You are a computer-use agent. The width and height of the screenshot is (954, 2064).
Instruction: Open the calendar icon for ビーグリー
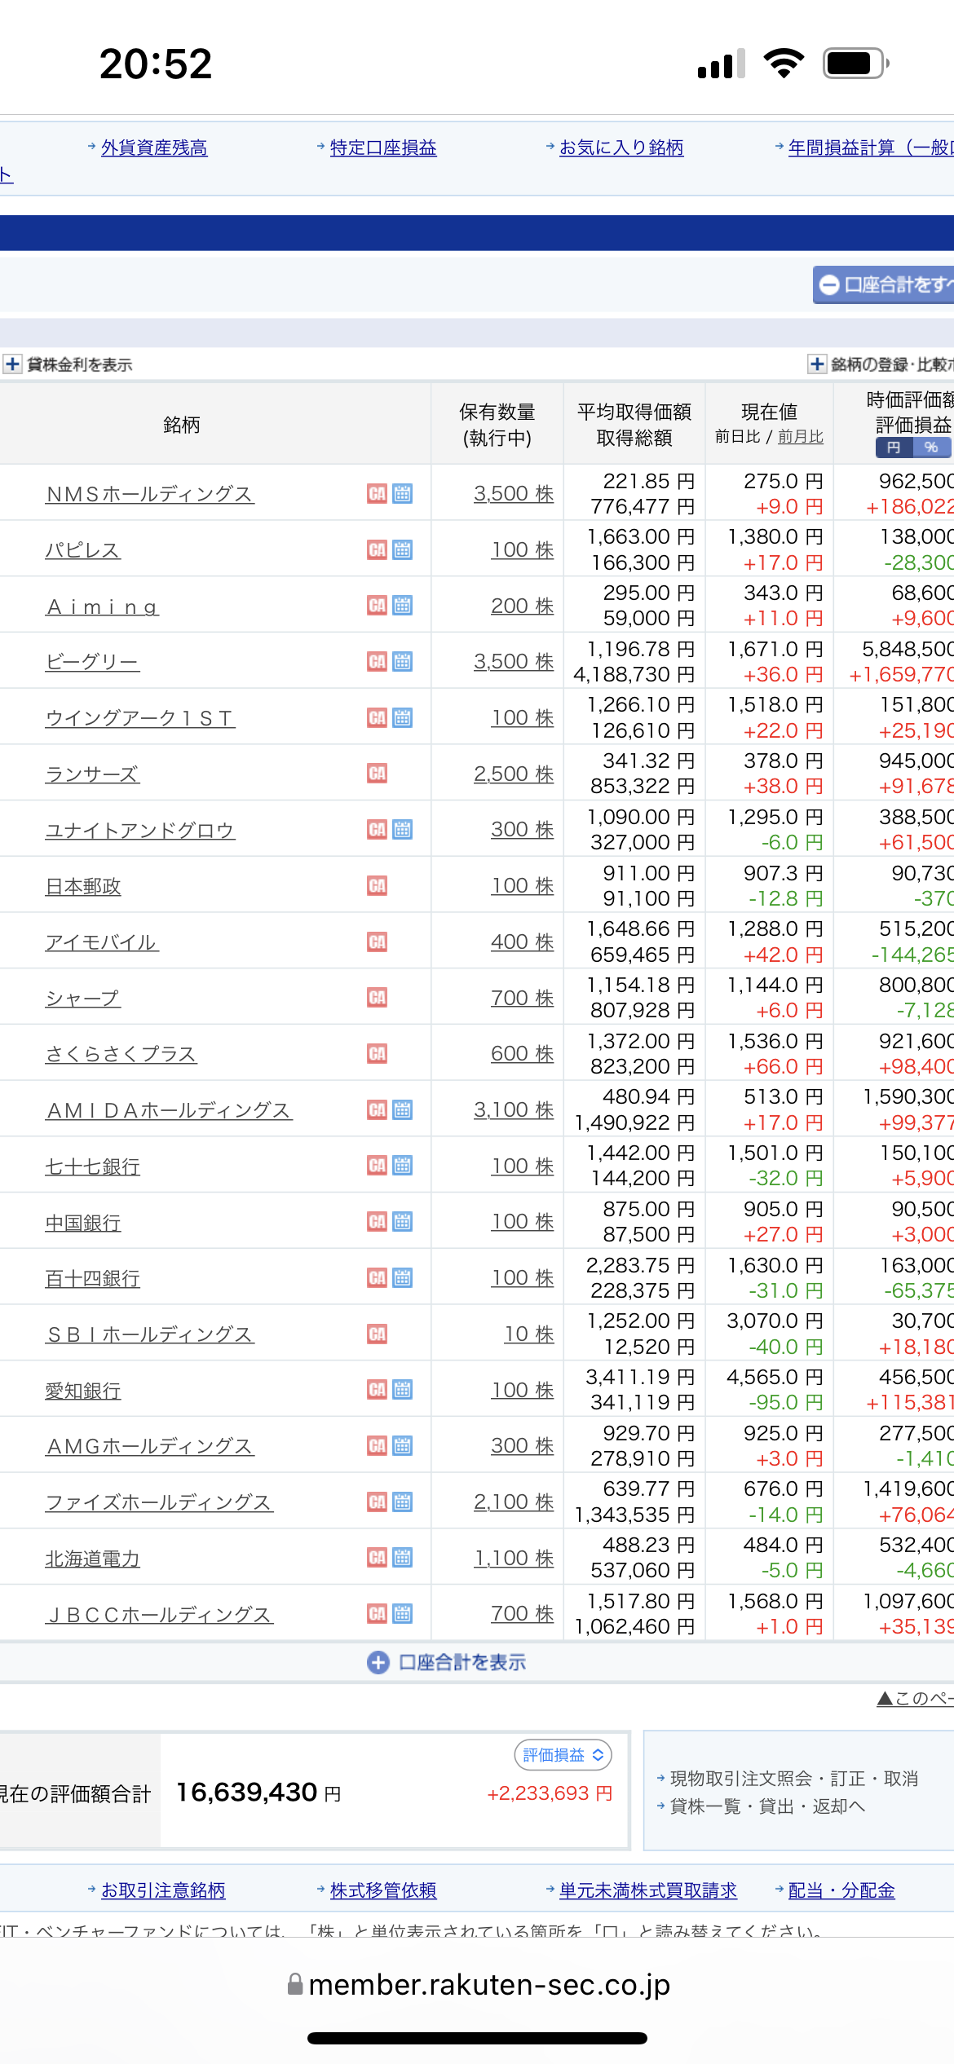(x=402, y=661)
